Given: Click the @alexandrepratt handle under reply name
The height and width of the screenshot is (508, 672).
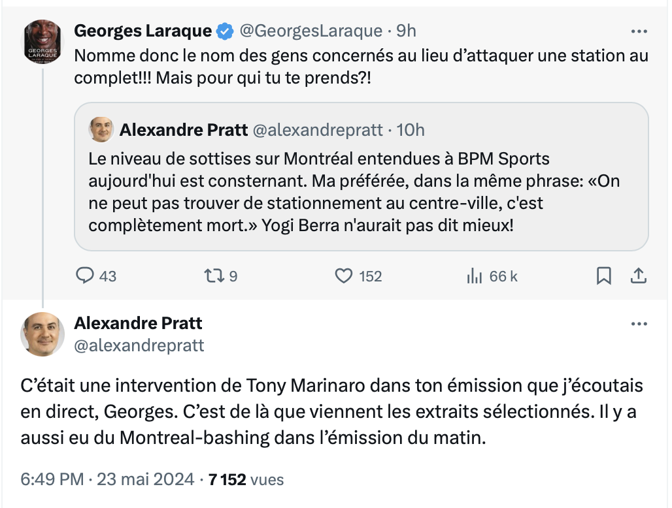Looking at the screenshot, I should point(139,345).
